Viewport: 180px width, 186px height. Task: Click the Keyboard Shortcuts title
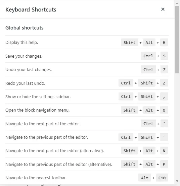(x=31, y=10)
